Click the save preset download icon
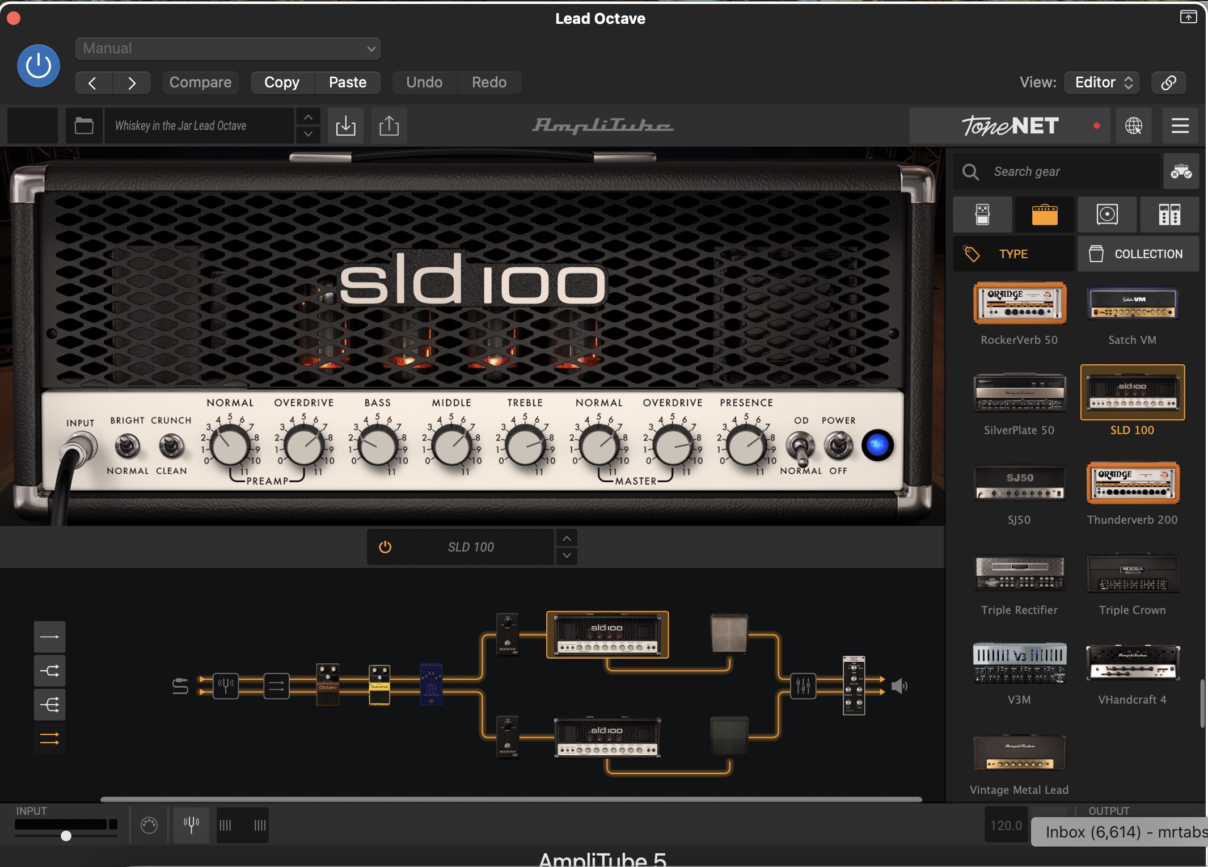Screen dimensions: 1208x867 [345, 125]
